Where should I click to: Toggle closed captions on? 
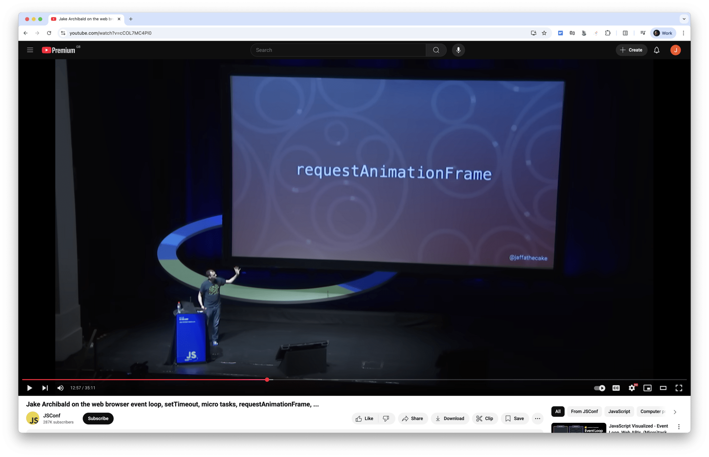coord(616,388)
